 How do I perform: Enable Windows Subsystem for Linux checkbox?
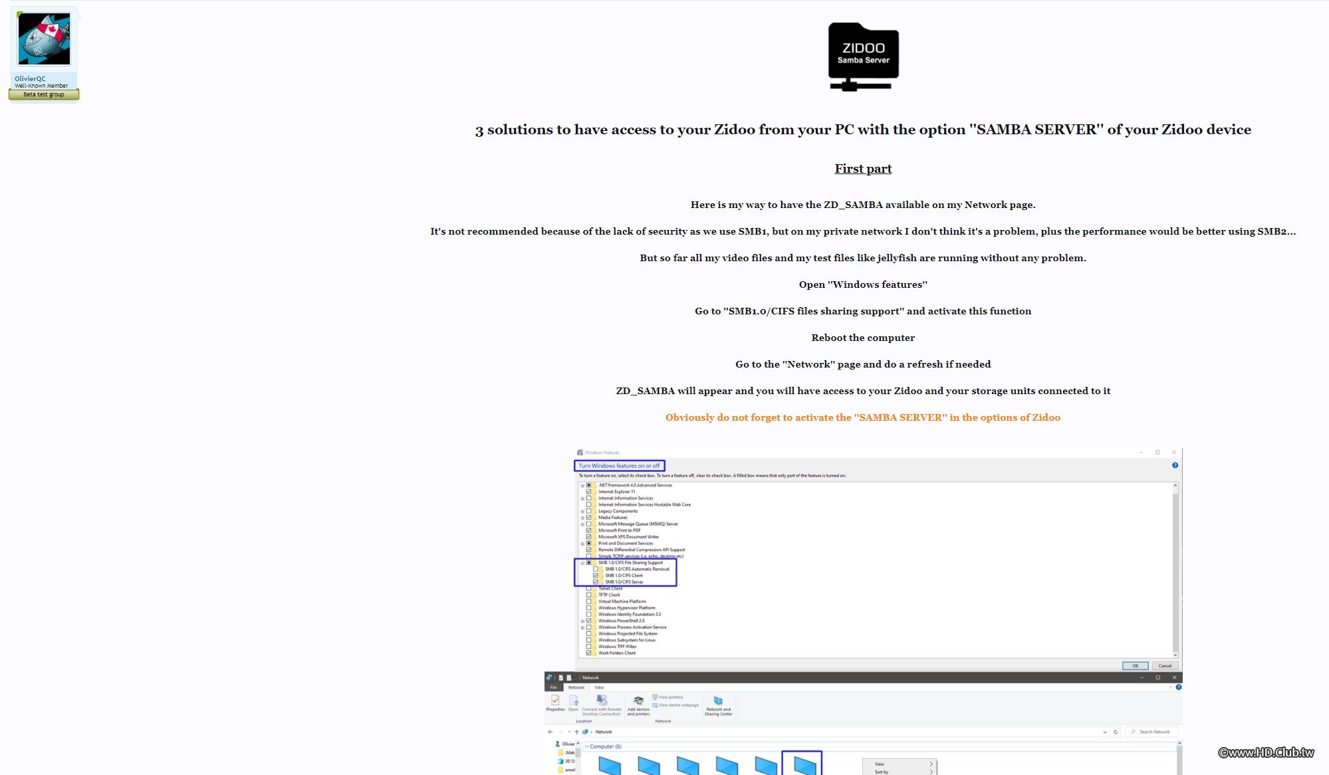(588, 640)
